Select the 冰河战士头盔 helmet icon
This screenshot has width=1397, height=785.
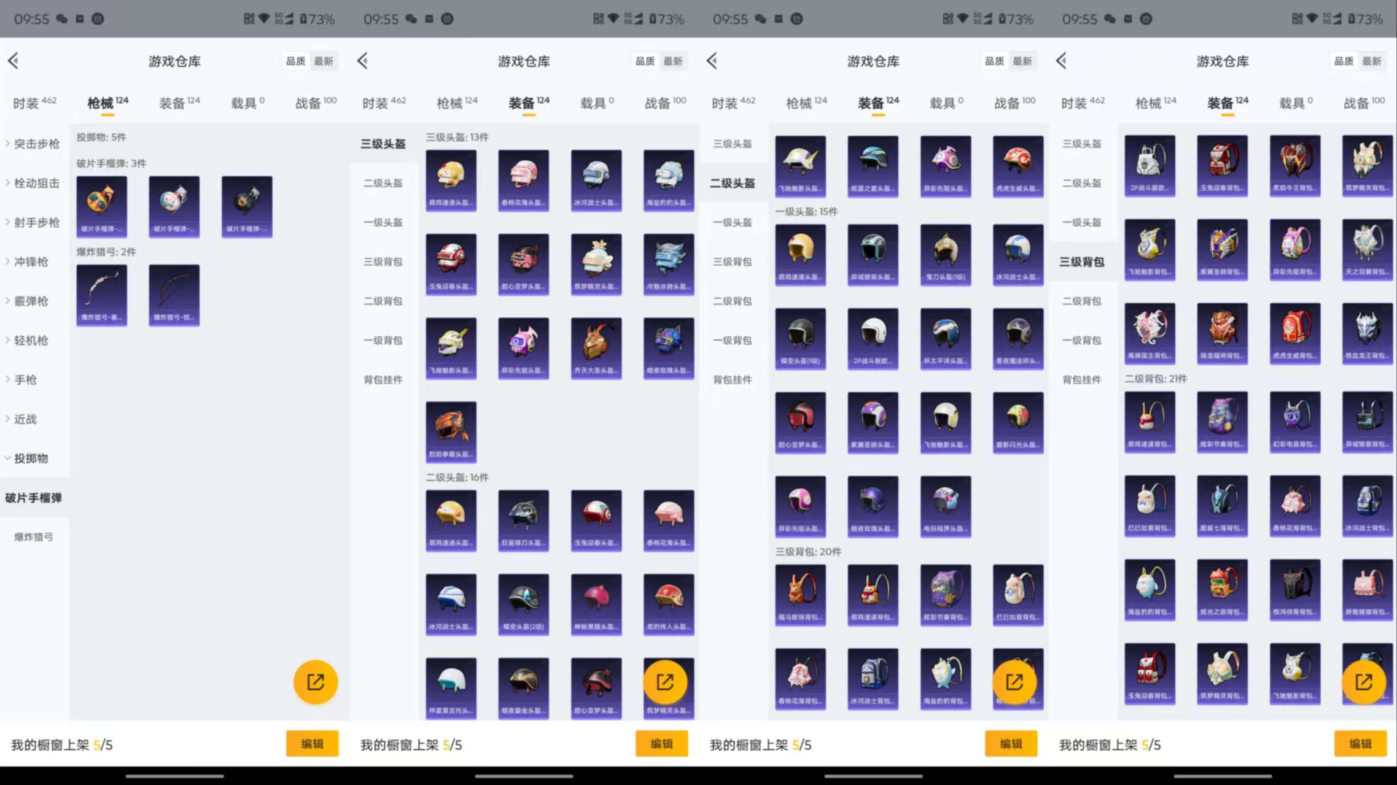click(x=596, y=180)
